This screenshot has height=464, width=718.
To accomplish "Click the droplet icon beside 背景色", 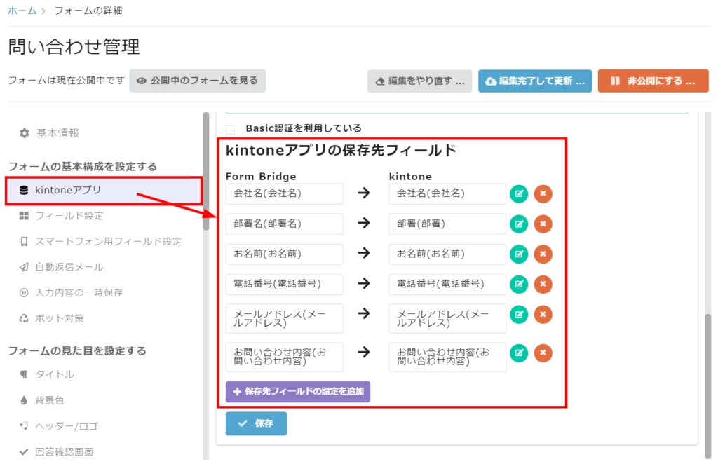I will (x=24, y=400).
